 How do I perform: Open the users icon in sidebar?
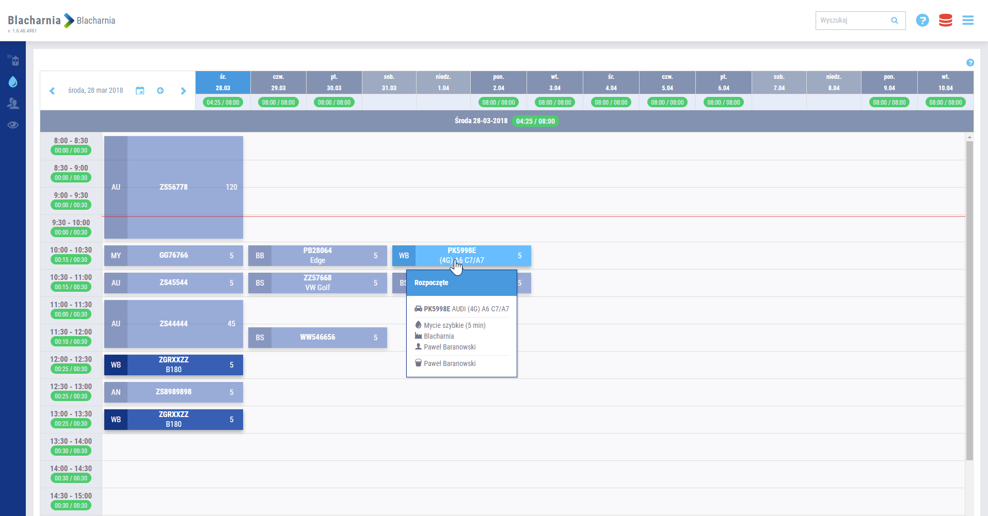(x=13, y=104)
